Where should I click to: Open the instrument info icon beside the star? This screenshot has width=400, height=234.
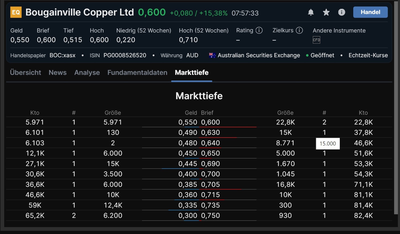pyautogui.click(x=341, y=12)
